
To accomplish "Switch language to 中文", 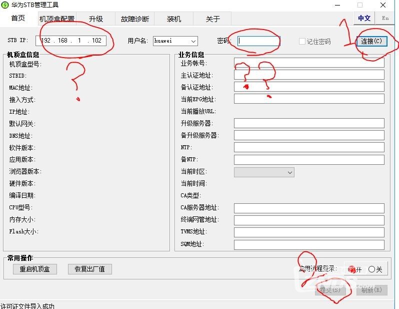I will [364, 18].
